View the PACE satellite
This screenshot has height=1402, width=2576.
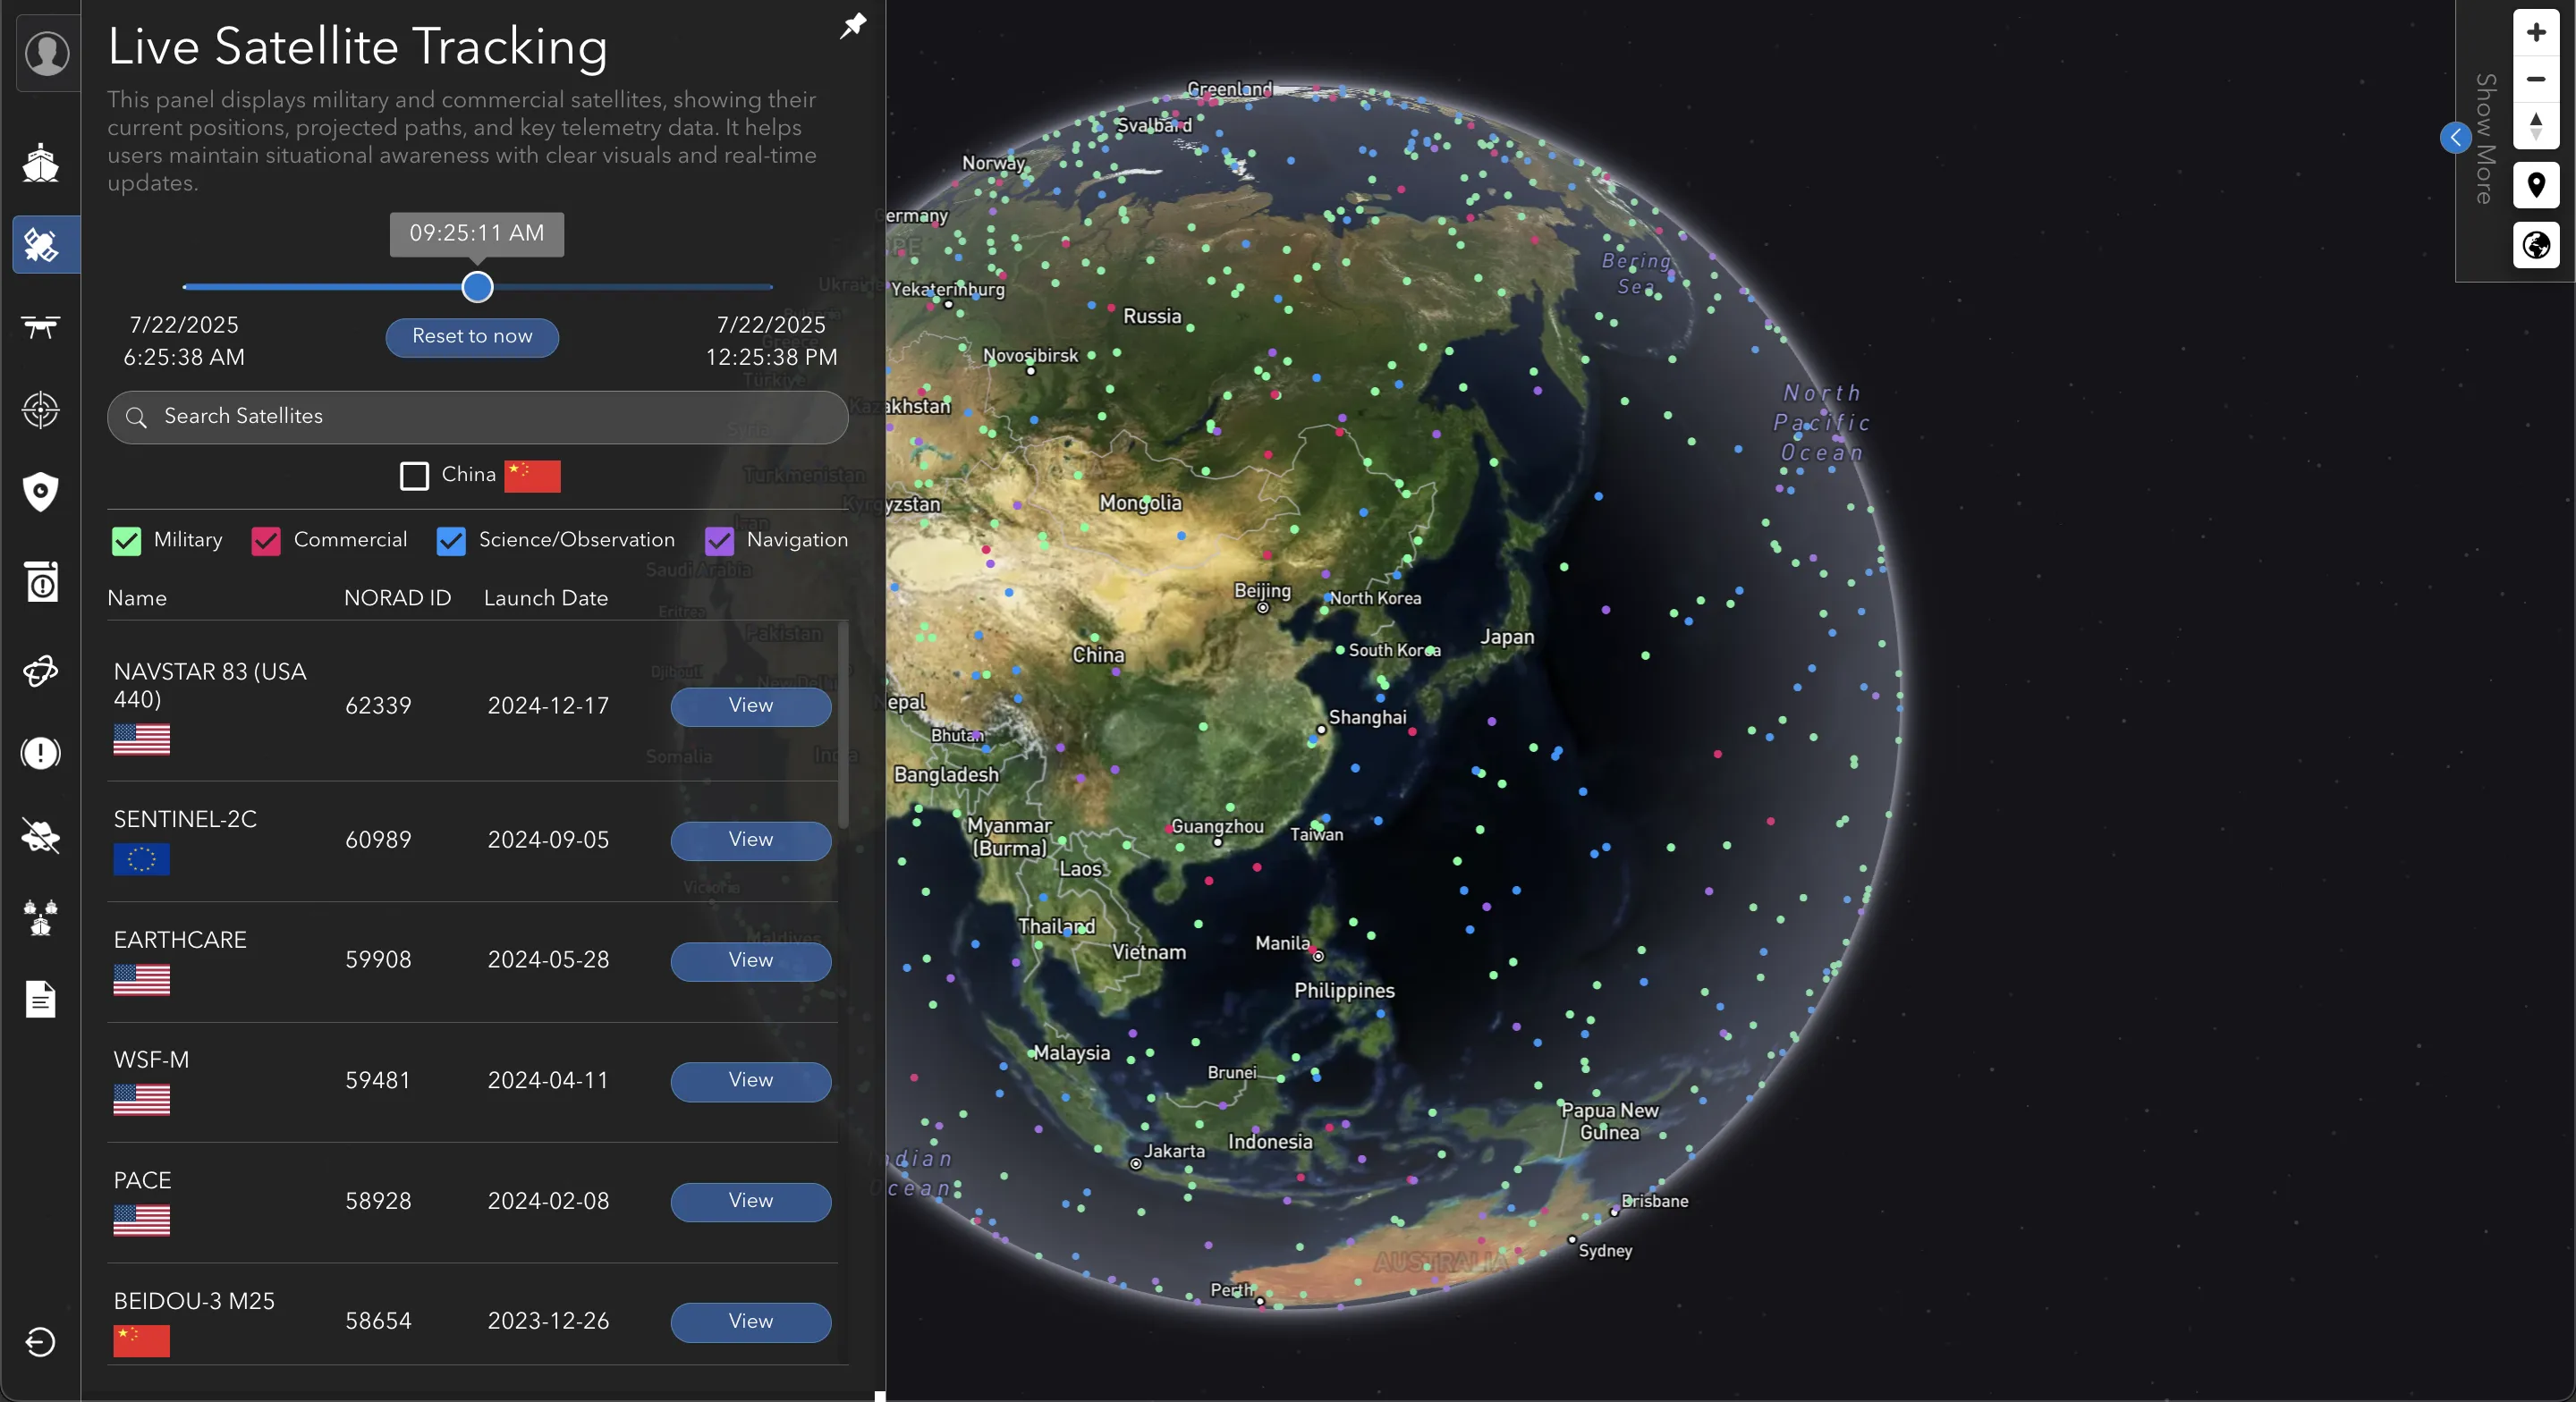(751, 1202)
